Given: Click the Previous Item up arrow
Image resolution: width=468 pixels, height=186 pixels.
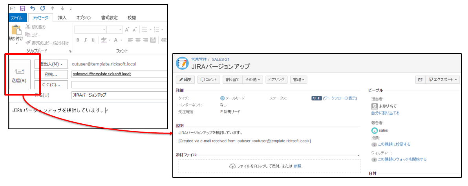Looking at the screenshot, I should pos(53,8).
